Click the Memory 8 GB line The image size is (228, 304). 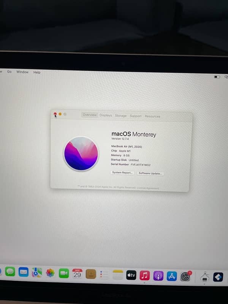click(120, 155)
